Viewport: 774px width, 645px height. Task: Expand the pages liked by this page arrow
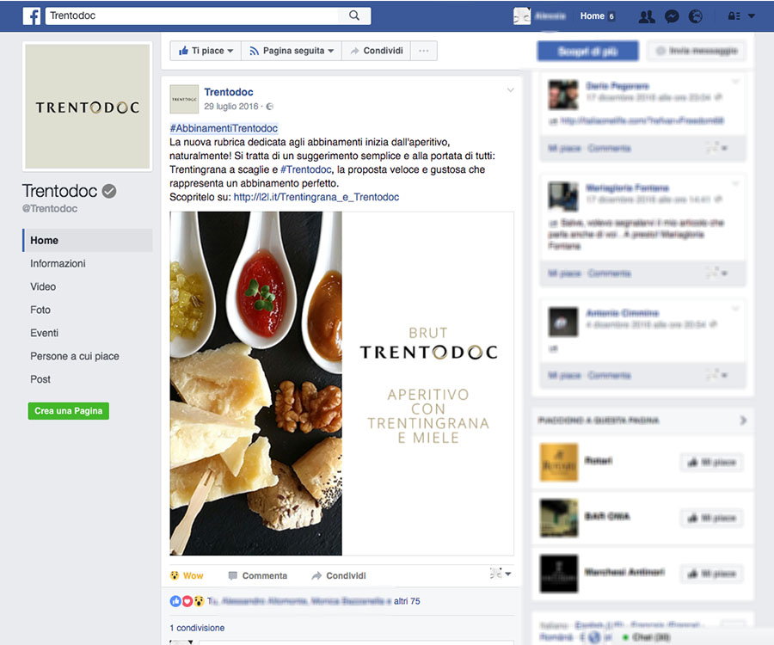743,421
